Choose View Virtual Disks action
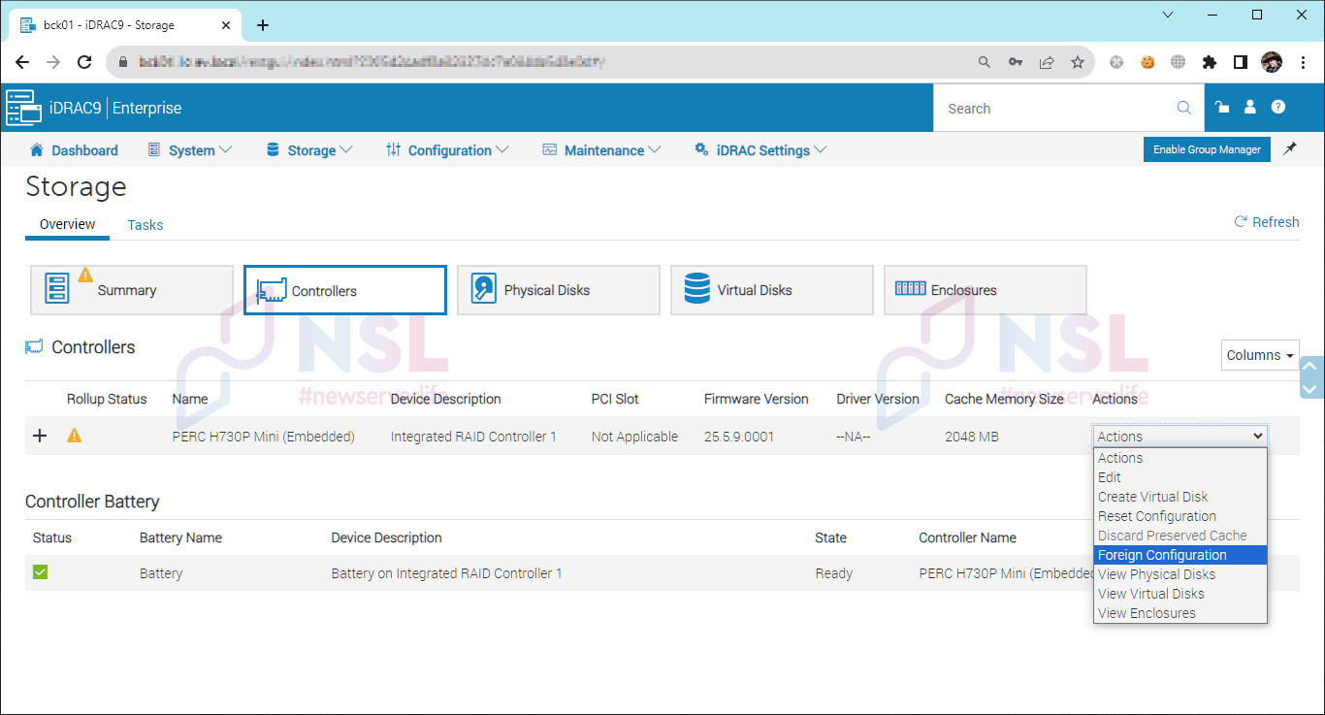 coord(1180,594)
